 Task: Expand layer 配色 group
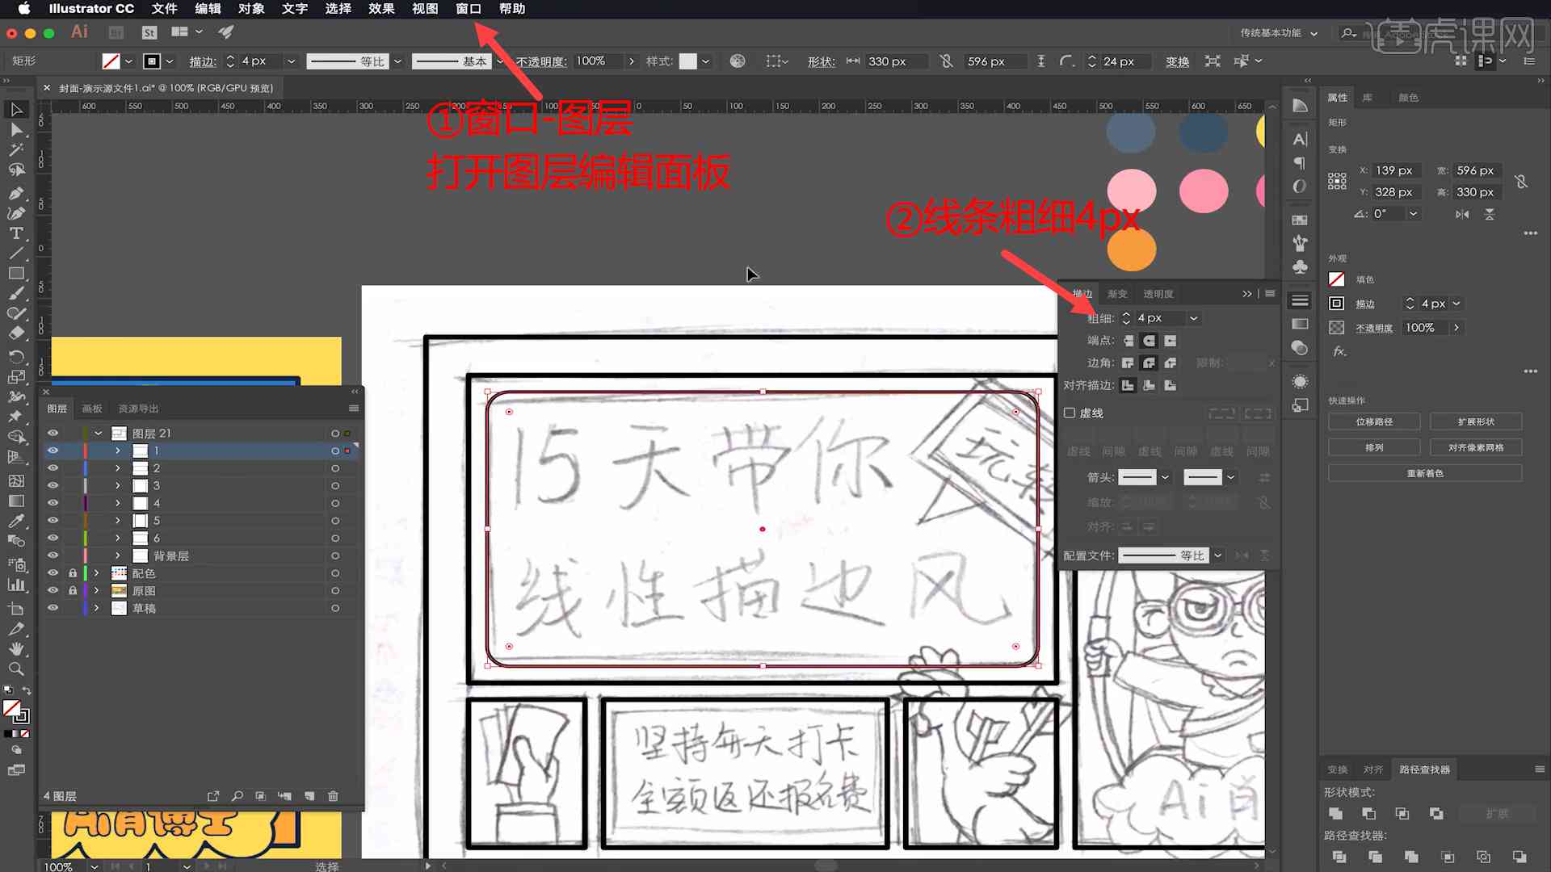point(96,572)
